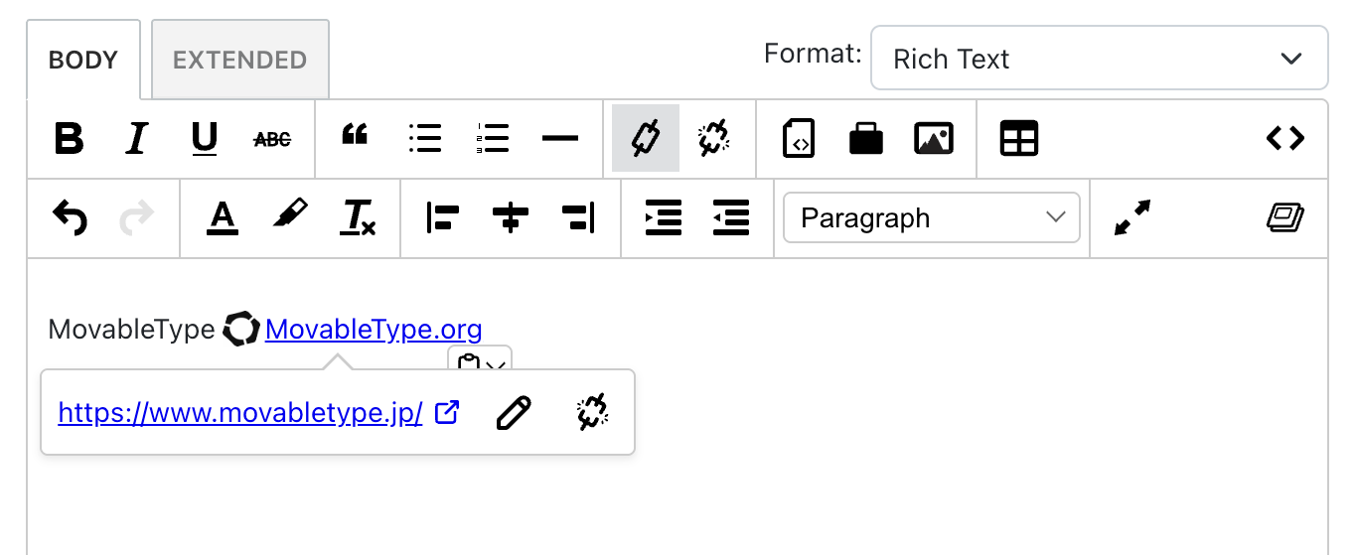This screenshot has width=1355, height=555.
Task: Choose the text color tool
Action: coord(223,217)
